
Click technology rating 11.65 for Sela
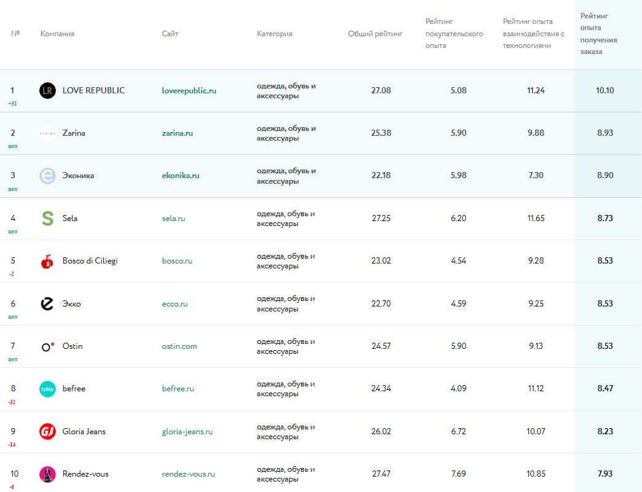coord(536,219)
